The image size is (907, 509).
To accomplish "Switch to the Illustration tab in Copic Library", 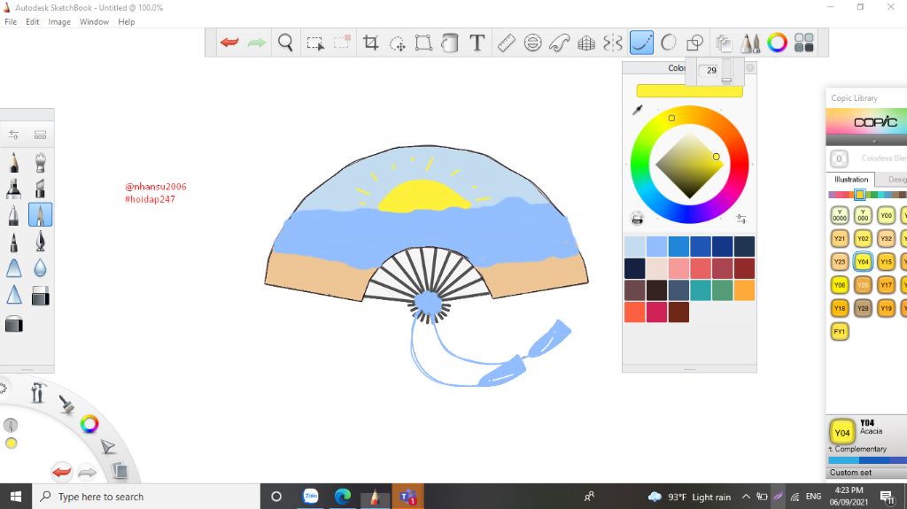I will [x=851, y=180].
